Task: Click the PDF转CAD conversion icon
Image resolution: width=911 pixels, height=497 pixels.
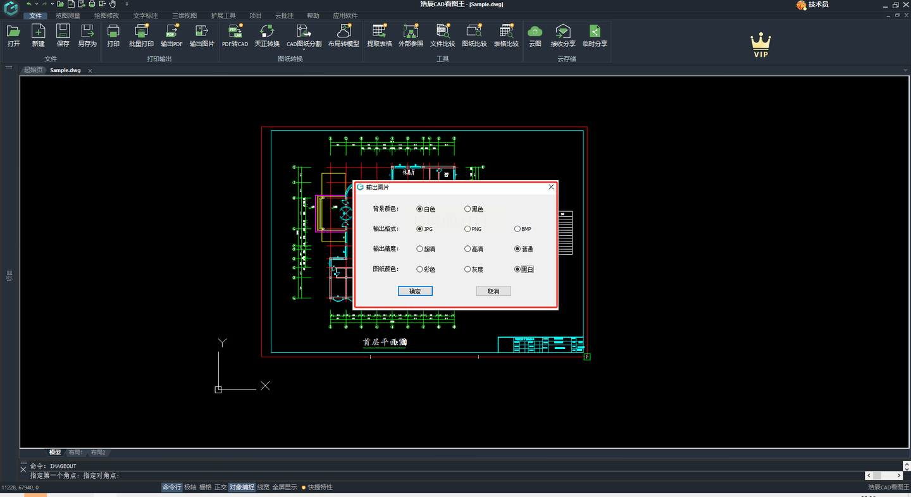Action: point(235,32)
